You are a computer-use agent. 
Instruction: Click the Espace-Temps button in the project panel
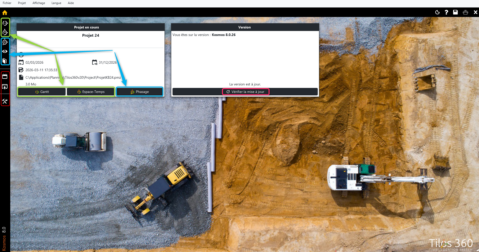pos(91,92)
